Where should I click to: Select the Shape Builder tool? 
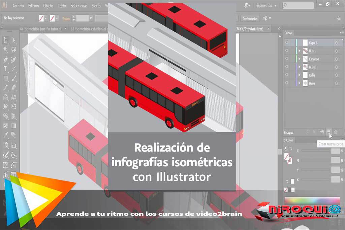(x=5, y=116)
